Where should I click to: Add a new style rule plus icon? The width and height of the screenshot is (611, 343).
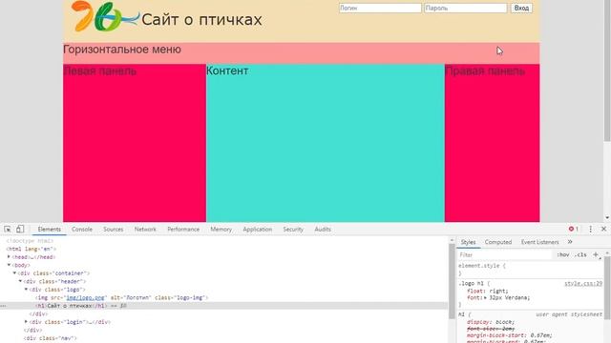pos(596,254)
